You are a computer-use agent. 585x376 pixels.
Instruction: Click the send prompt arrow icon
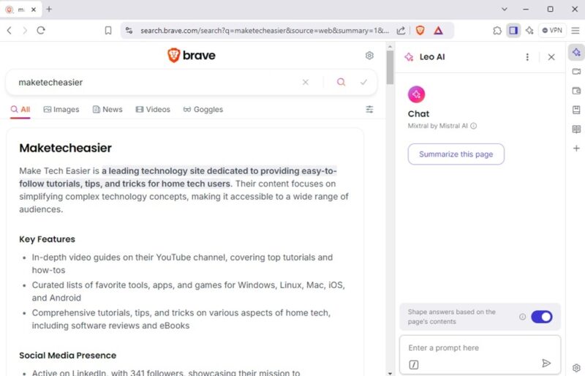[x=546, y=364]
